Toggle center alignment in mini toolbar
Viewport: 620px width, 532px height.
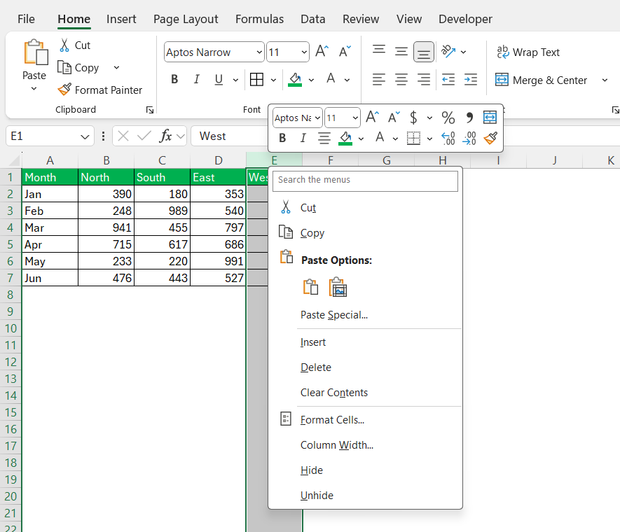click(324, 138)
